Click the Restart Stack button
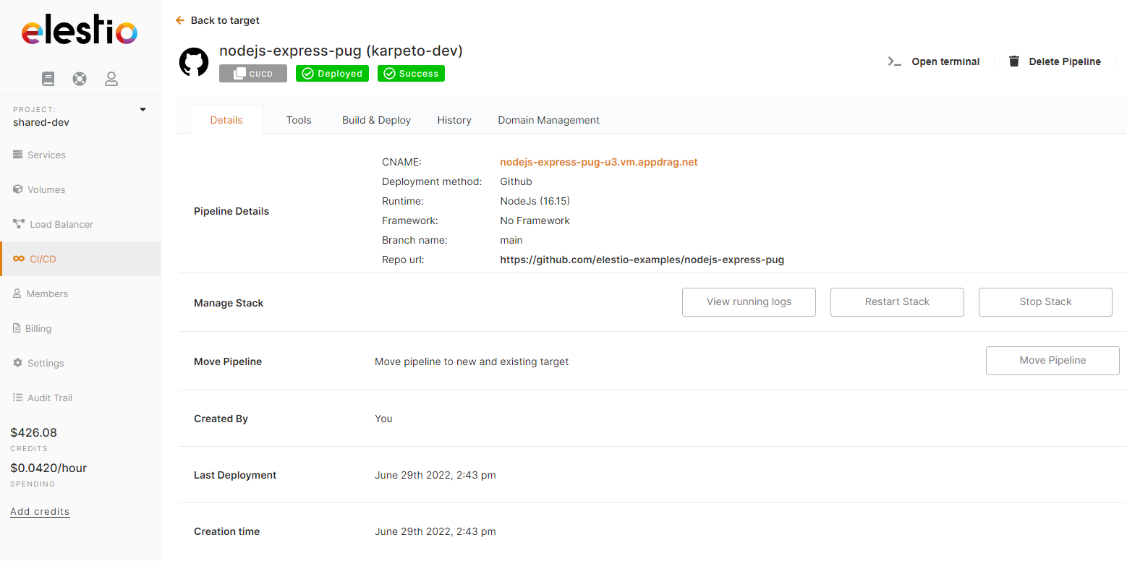Screen dimensions: 1127x561 point(897,302)
